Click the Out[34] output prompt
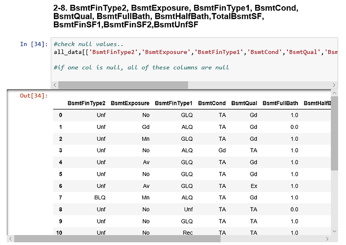The height and width of the screenshot is (245, 346). 34,96
